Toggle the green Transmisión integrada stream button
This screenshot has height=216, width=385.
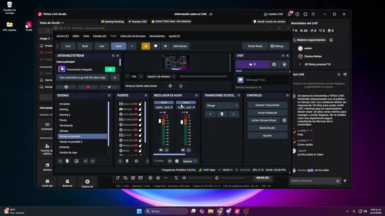coord(110,69)
